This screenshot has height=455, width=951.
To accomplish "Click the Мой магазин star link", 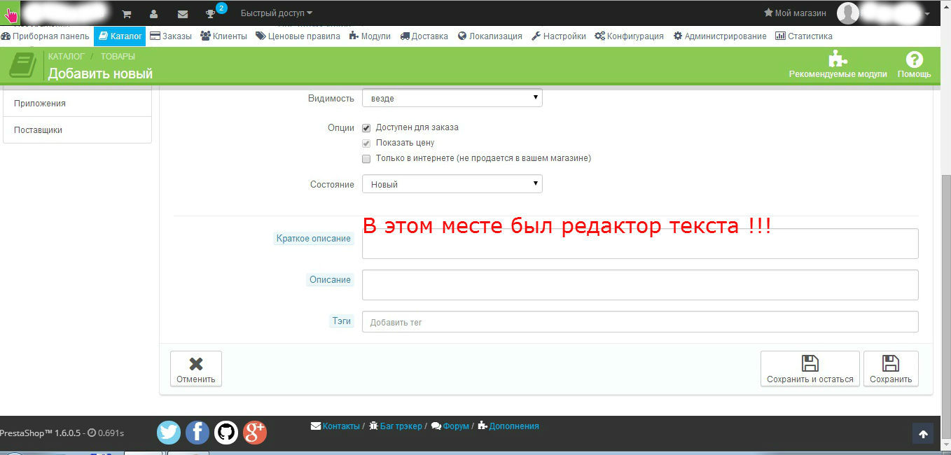I will 795,13.
